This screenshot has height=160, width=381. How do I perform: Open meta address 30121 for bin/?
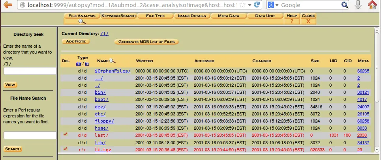click(363, 92)
